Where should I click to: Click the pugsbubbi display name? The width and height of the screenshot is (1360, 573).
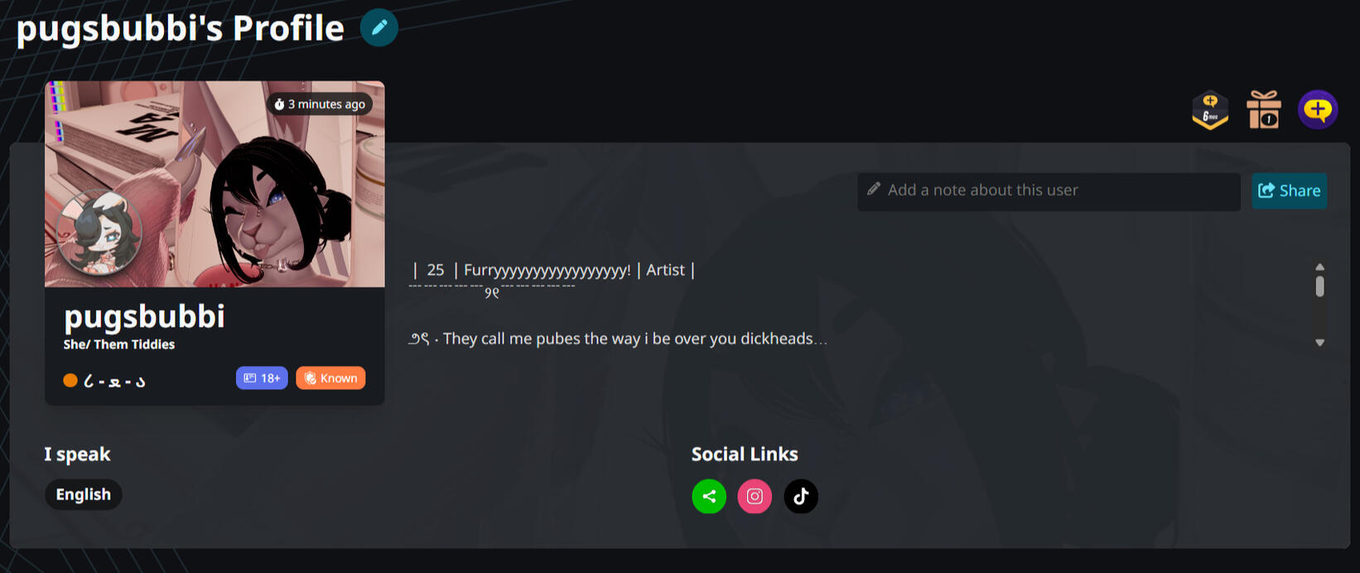click(x=144, y=316)
